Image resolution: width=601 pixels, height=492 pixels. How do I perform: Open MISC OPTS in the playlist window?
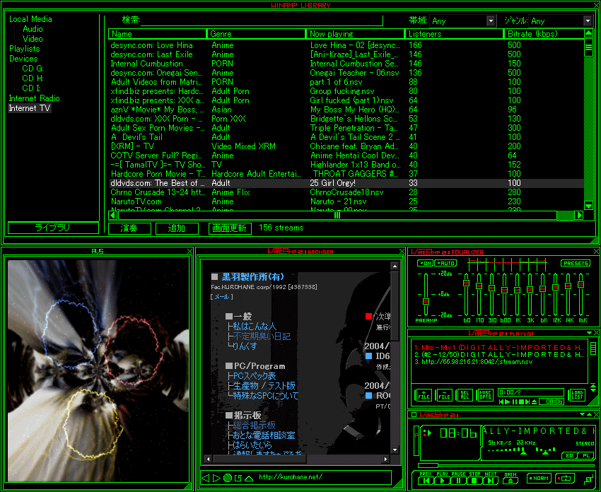point(485,395)
